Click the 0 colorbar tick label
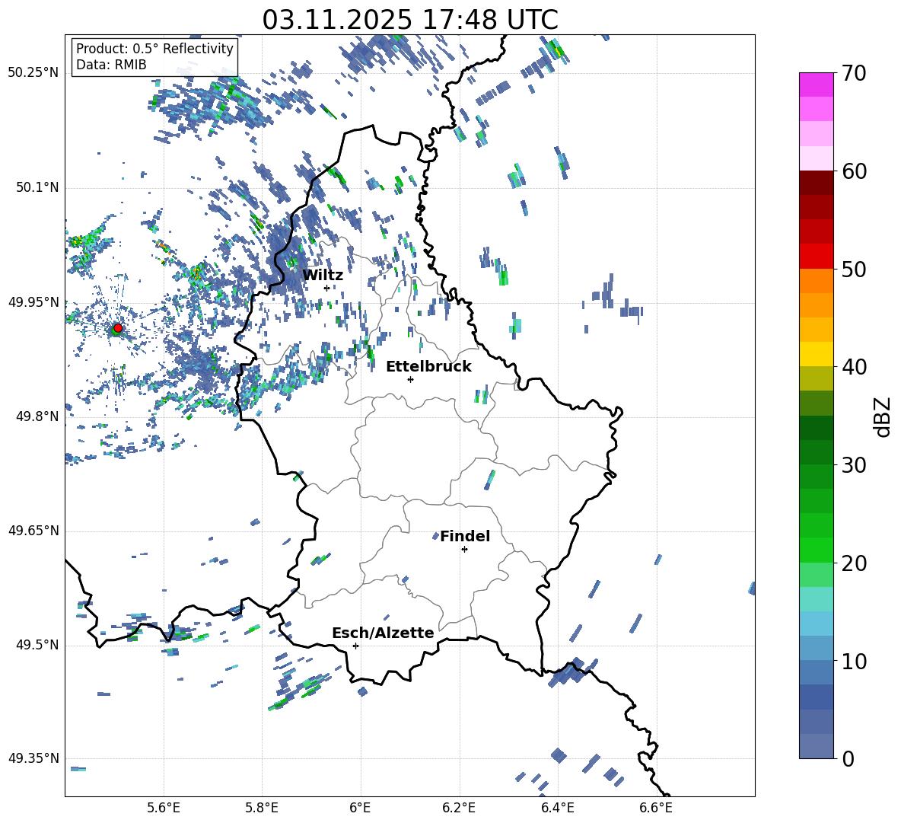The height and width of the screenshot is (823, 901). (x=848, y=758)
